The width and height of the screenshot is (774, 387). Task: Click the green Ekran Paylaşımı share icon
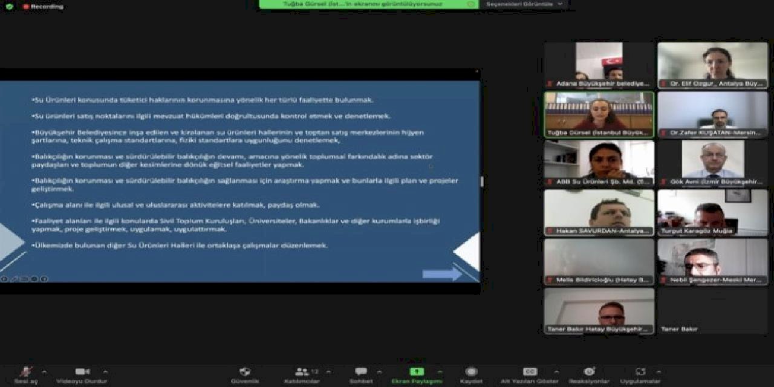pyautogui.click(x=417, y=372)
